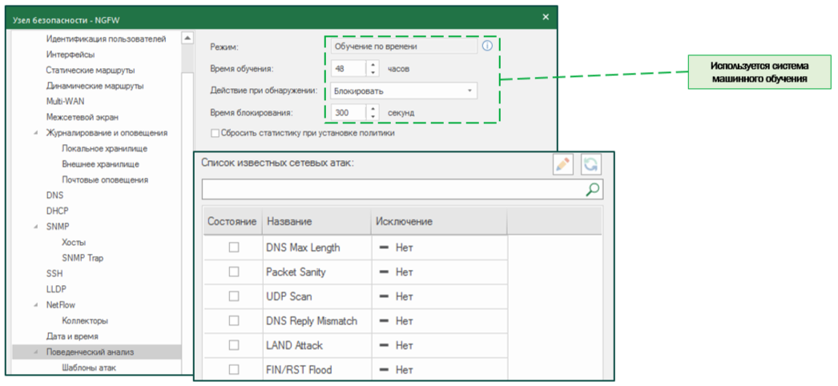Click the magnifier search icon

click(593, 190)
